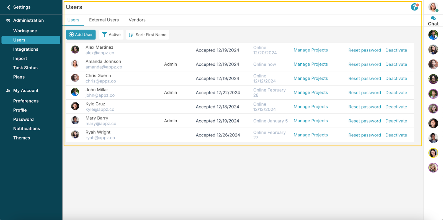Open the Active filter dropdown
This screenshot has height=220, width=443.
[111, 35]
